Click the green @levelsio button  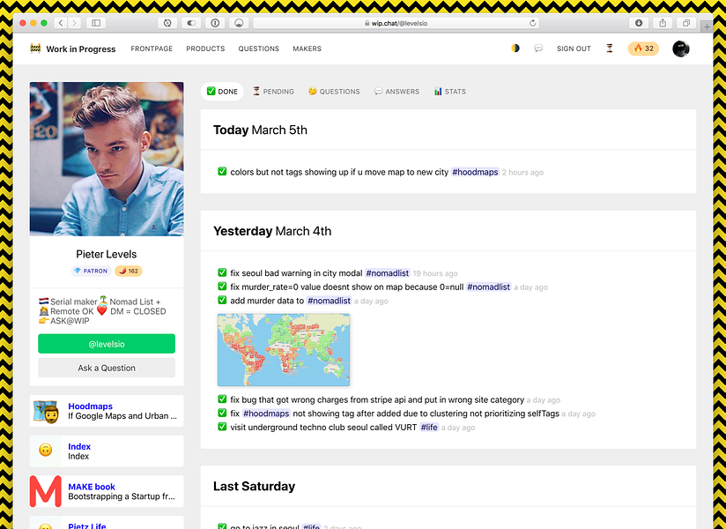(x=107, y=344)
